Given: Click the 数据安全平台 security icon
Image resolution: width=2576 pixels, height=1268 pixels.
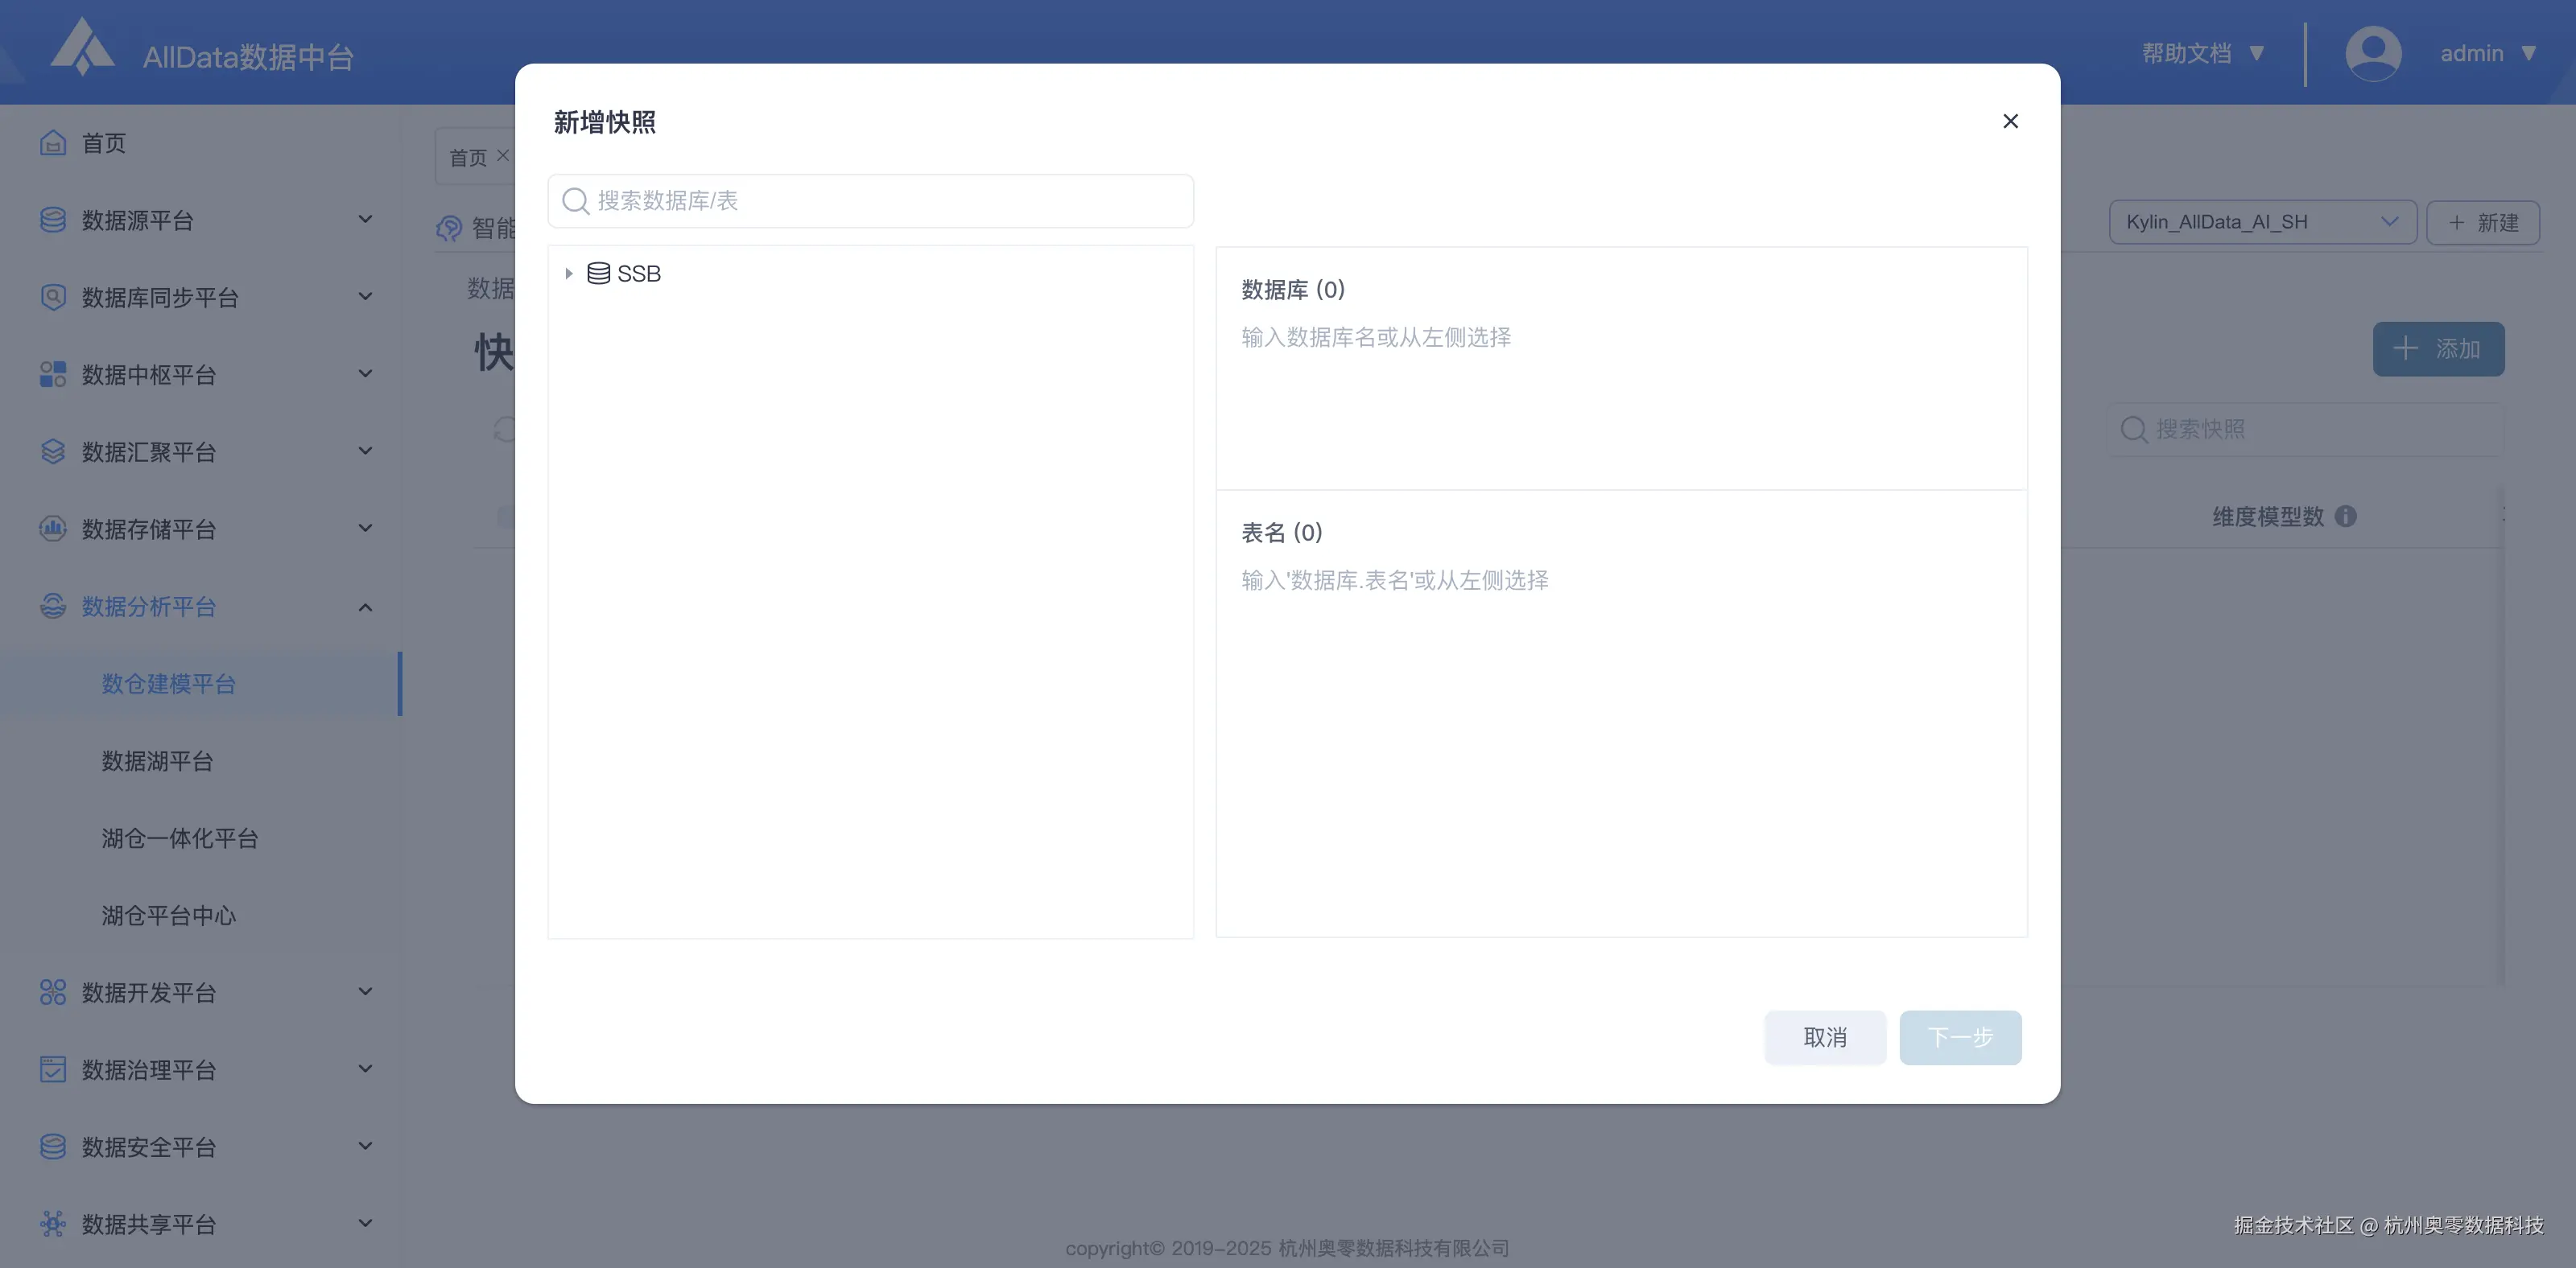Looking at the screenshot, I should click(x=53, y=1146).
